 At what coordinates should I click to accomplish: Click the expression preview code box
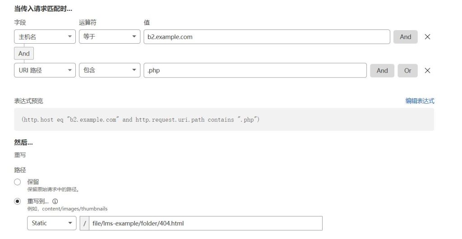tap(224, 119)
